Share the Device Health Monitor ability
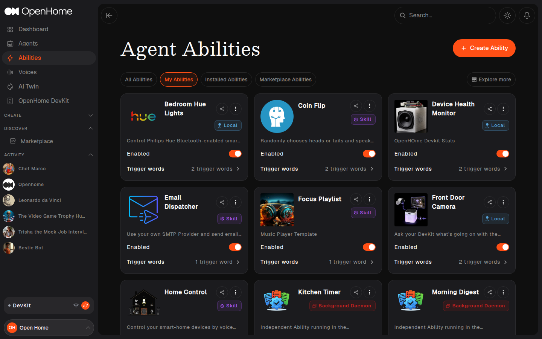The image size is (542, 339). pyautogui.click(x=490, y=109)
